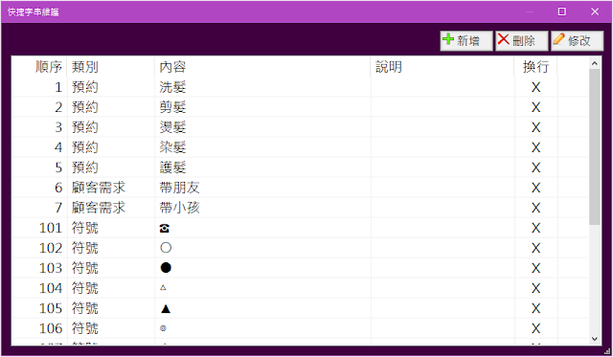Click order number 102 cell
This screenshot has height=357, width=613.
51,248
